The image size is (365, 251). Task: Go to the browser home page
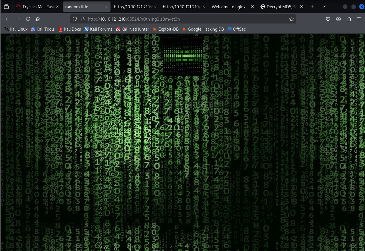[38, 19]
